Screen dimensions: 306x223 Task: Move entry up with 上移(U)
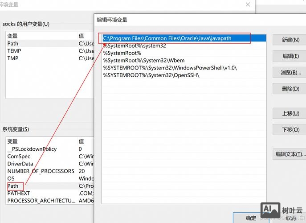(290, 113)
